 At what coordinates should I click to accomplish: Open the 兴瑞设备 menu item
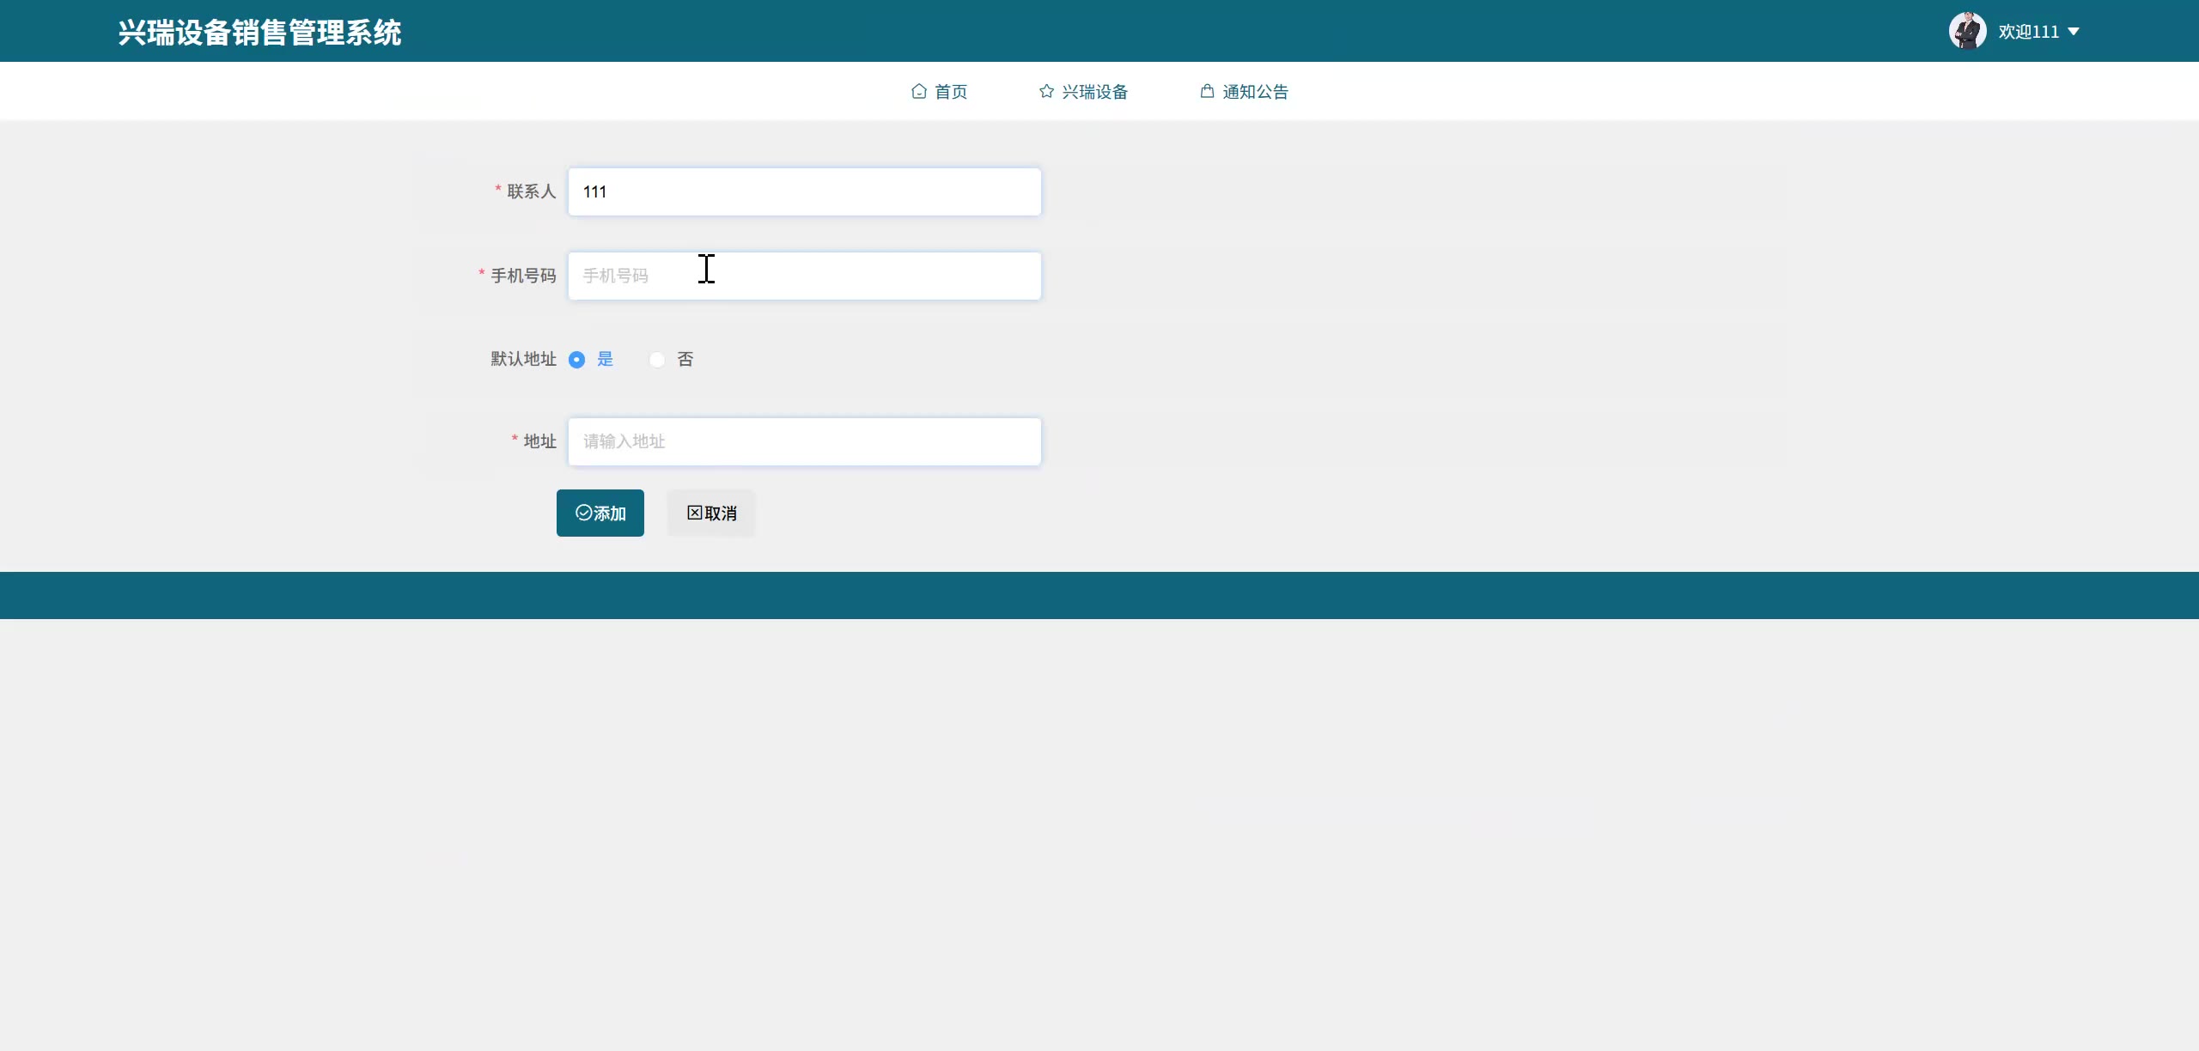coord(1094,92)
